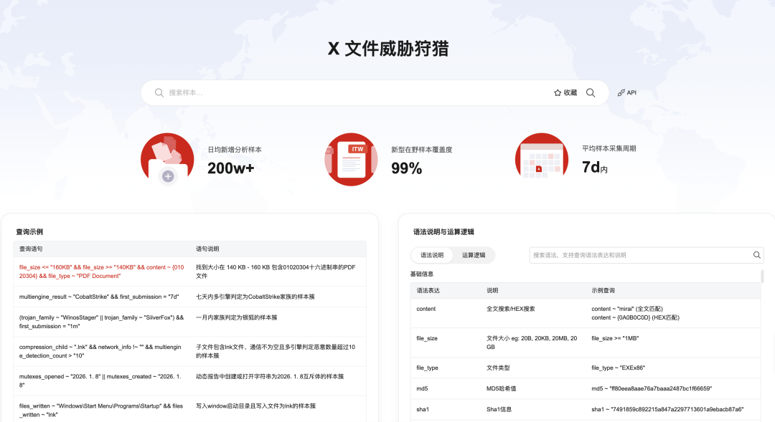775x422 pixels.
Task: Click the syntax table vertical scrollbar
Action: click(762, 277)
